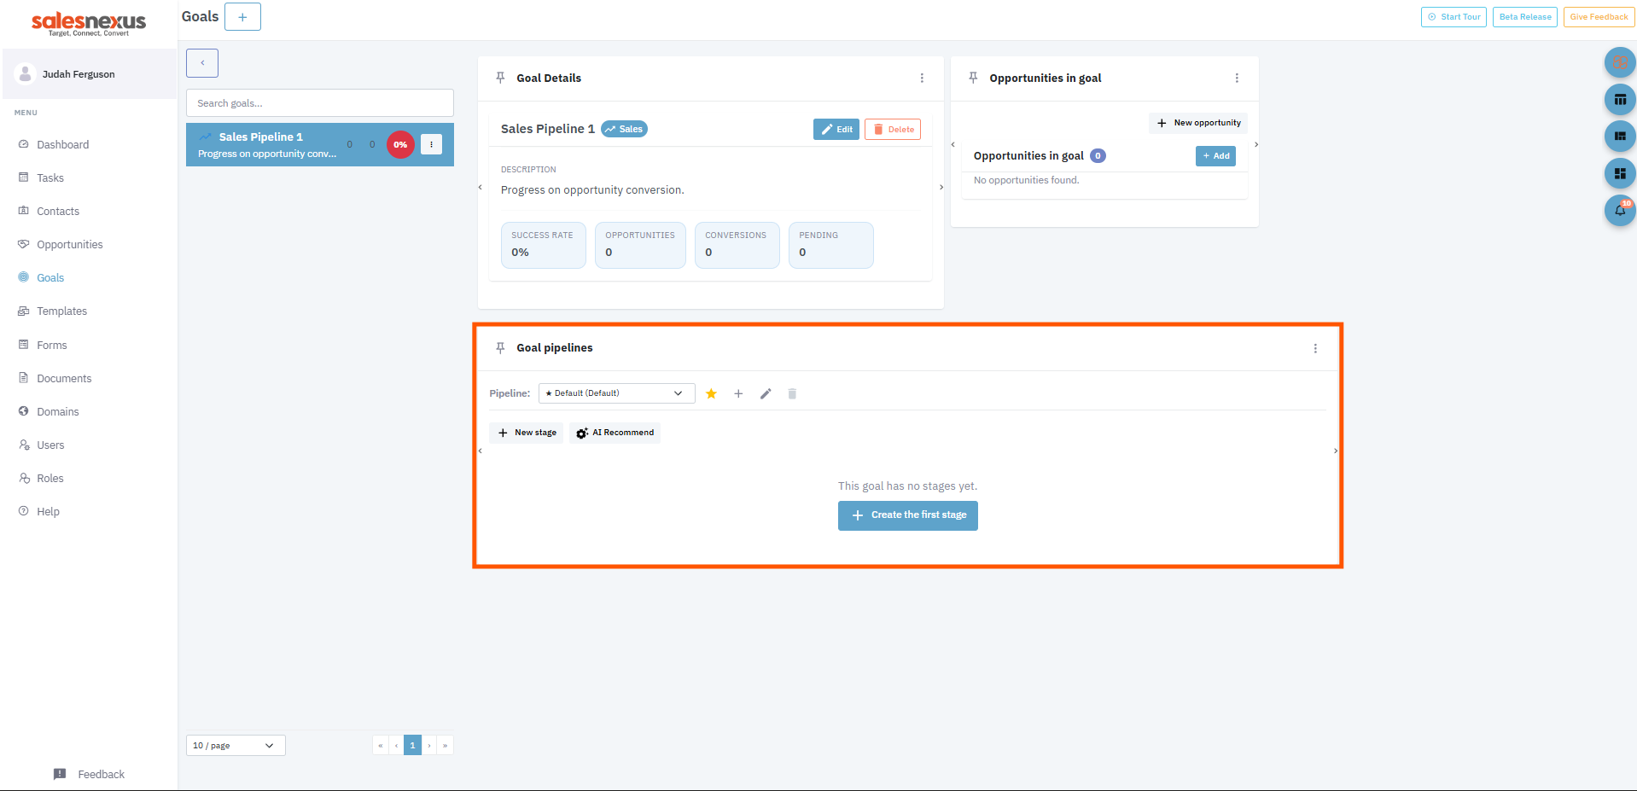Open the Goal pipelines three-dot menu
The width and height of the screenshot is (1637, 791).
pos(1315,348)
